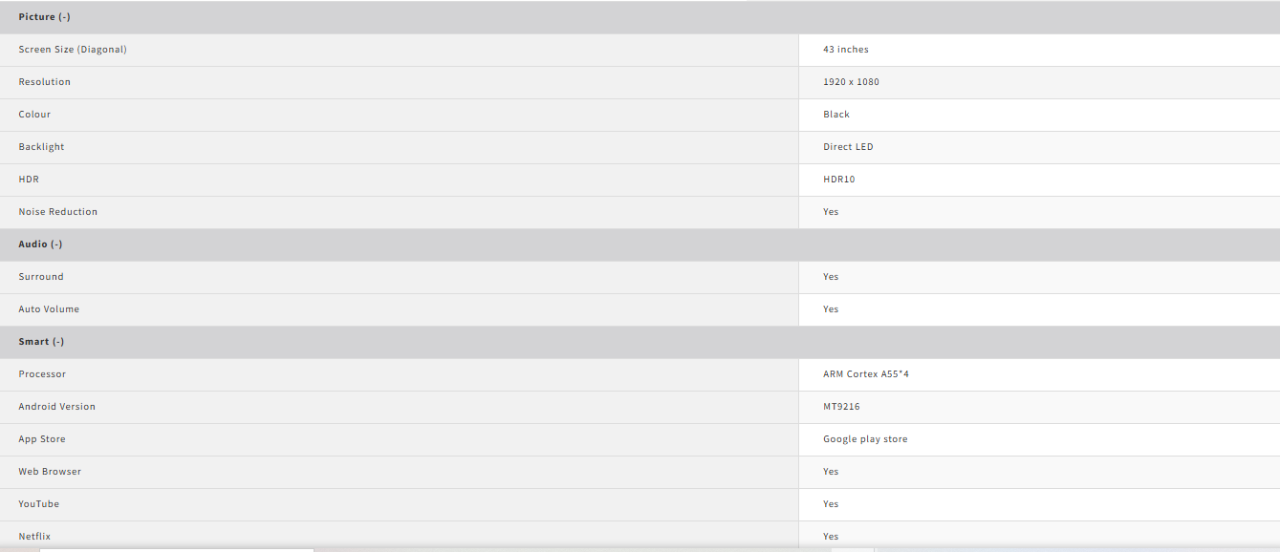The width and height of the screenshot is (1280, 552).
Task: Select the Colour row label
Action: [x=34, y=115]
